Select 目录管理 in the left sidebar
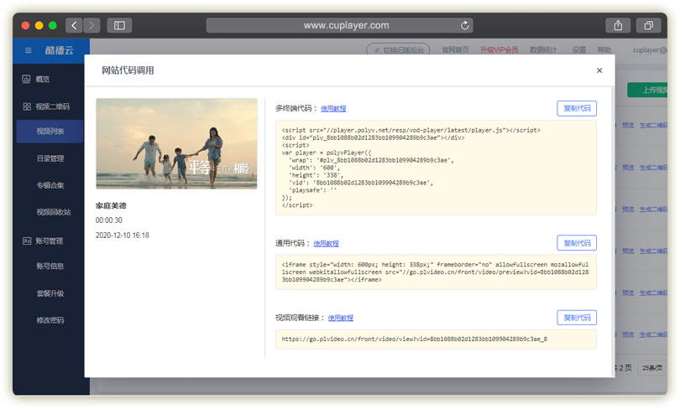The width and height of the screenshot is (680, 409). click(50, 158)
